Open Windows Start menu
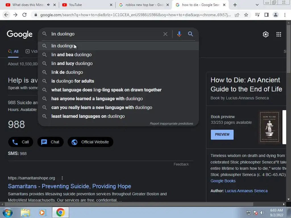This screenshot has height=218, width=291. click(8, 212)
